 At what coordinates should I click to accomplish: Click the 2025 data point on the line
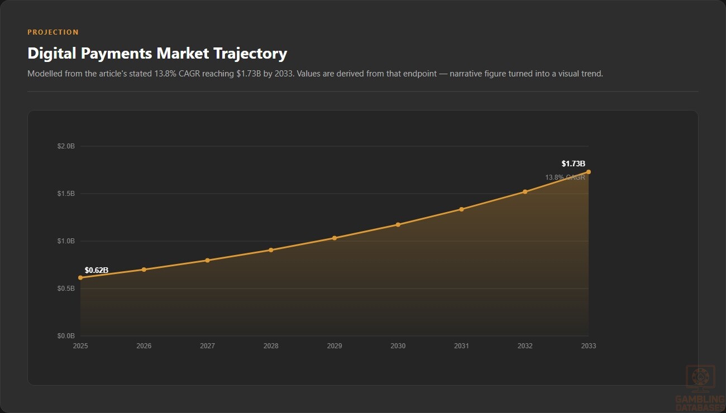pos(80,277)
